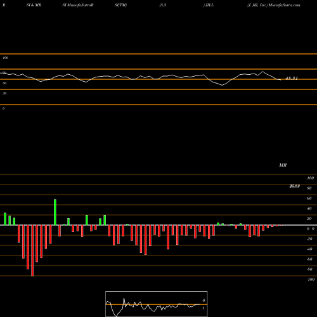
Task: Click the MR panel -80 axis label
Action: pyautogui.click(x=309, y=269)
